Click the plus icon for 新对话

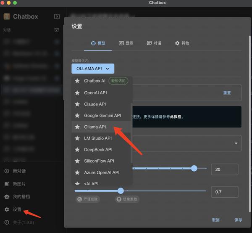click(7, 171)
